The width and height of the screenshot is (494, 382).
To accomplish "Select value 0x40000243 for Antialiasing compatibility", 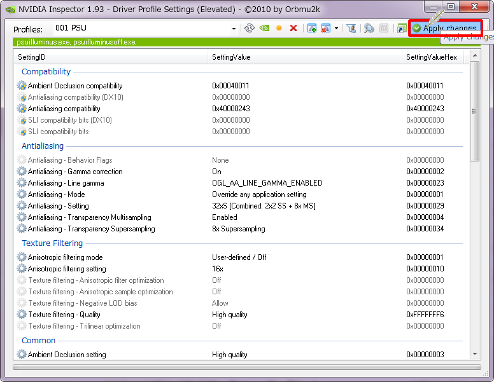I will (x=231, y=109).
